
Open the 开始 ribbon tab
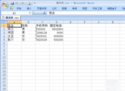pos(19,8)
